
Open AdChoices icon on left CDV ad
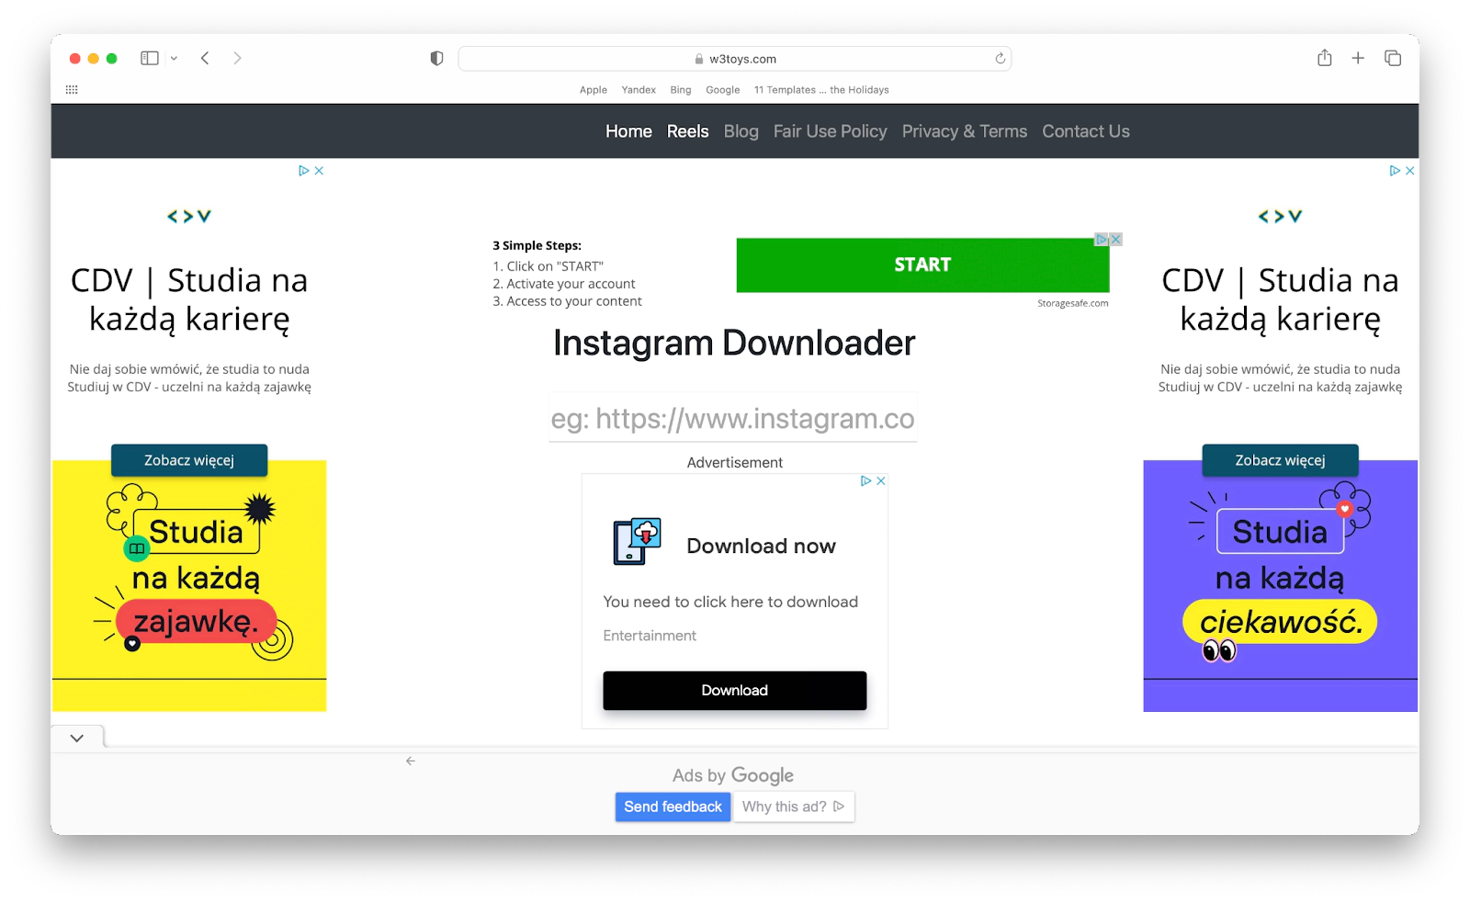[303, 171]
